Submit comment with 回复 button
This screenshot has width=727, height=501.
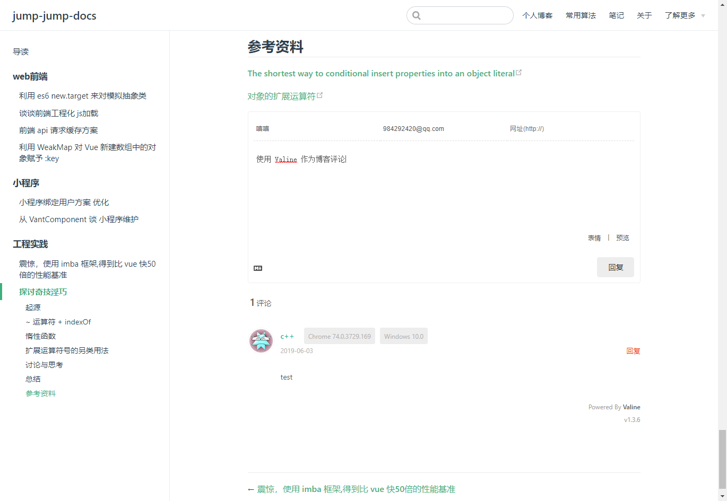(x=616, y=267)
